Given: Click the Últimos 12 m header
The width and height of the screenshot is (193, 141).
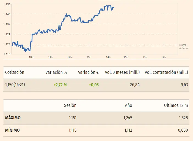Looking at the screenshot, I should coord(176,105).
